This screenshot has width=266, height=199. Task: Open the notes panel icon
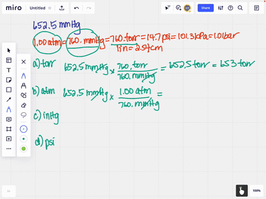pos(257,8)
